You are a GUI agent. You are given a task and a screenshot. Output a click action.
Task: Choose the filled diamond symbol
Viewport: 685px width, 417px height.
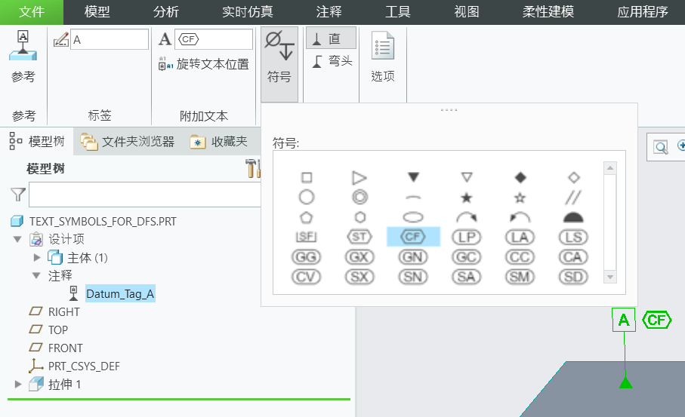(520, 178)
